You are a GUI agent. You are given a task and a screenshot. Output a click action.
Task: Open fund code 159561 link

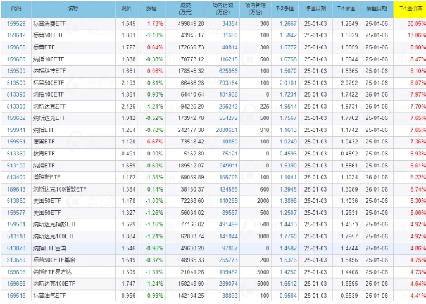16,142
